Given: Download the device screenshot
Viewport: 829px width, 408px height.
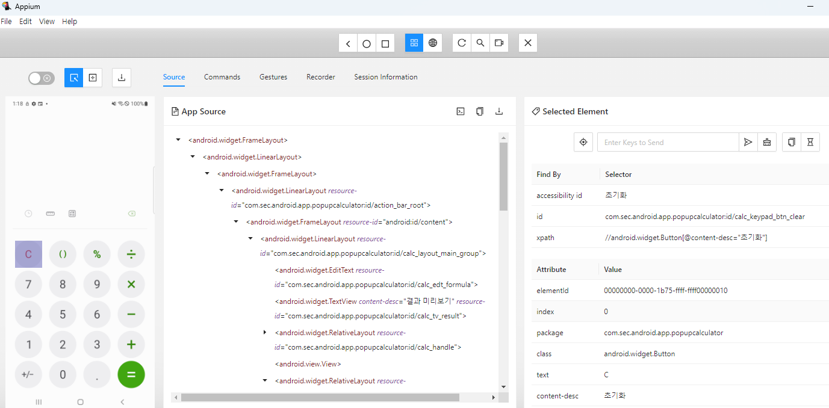Looking at the screenshot, I should (x=122, y=78).
